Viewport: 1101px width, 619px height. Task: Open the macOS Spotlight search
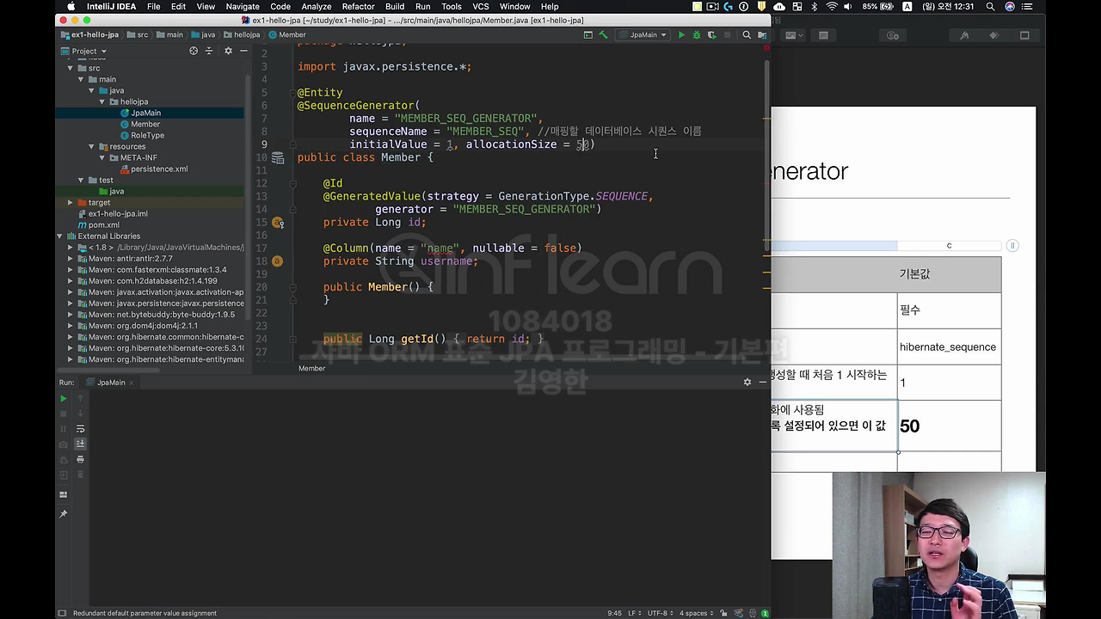point(991,7)
